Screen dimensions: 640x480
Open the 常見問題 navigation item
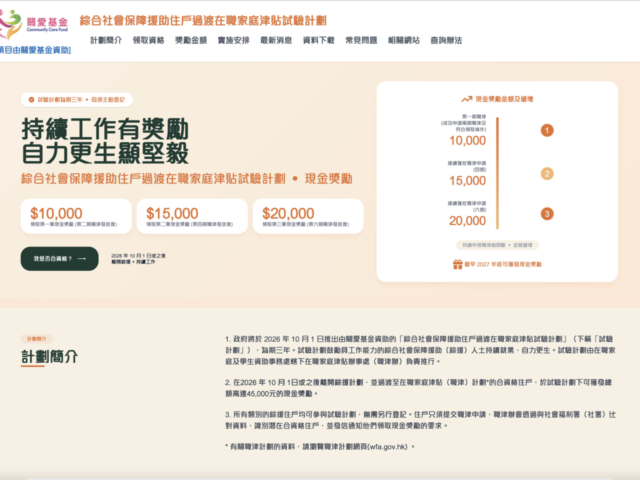(361, 40)
